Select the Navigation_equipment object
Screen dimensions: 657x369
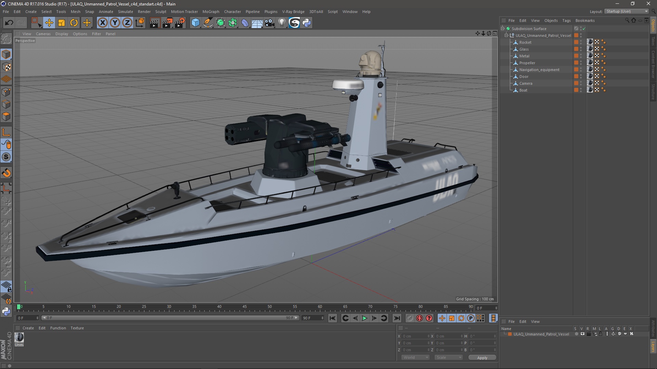pyautogui.click(x=539, y=70)
